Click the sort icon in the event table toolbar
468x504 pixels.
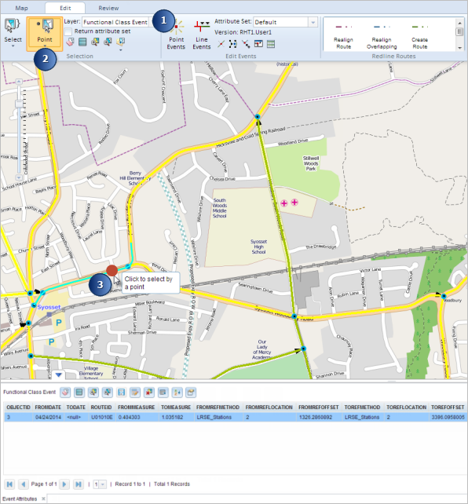[x=177, y=393]
